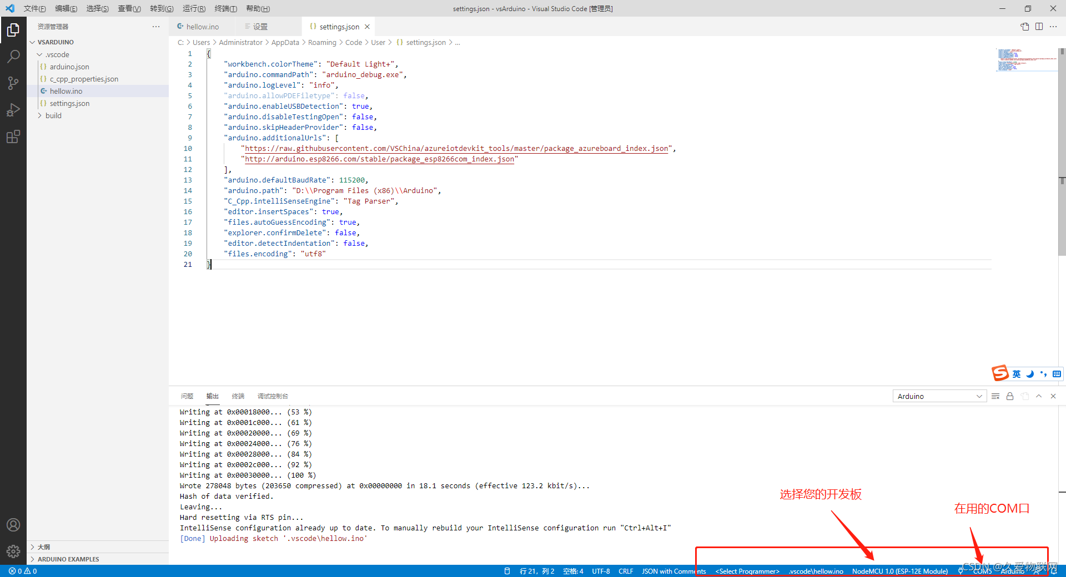The height and width of the screenshot is (577, 1066).
Task: Click the VS Code logo icon in title bar
Action: 10,8
